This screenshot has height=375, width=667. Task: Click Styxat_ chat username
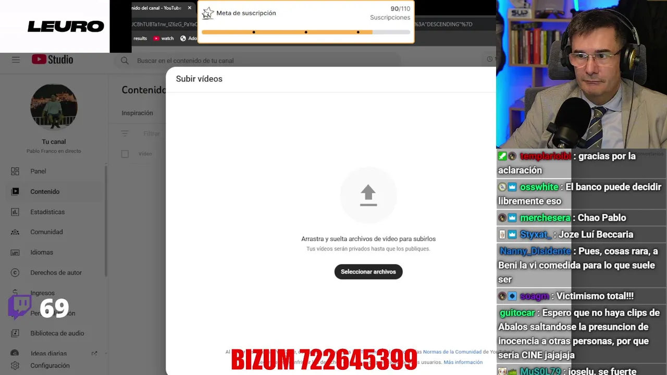(x=536, y=234)
